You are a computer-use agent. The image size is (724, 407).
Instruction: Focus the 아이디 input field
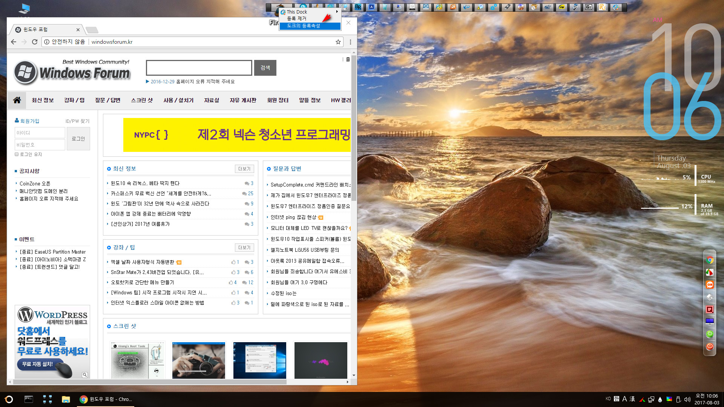click(x=40, y=133)
